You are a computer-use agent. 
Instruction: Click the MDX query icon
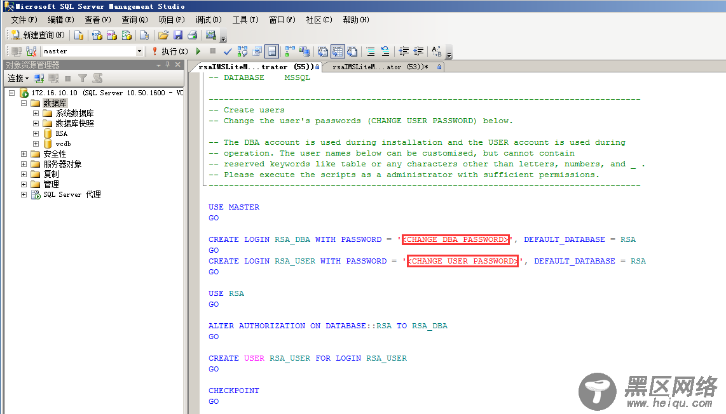(97, 35)
